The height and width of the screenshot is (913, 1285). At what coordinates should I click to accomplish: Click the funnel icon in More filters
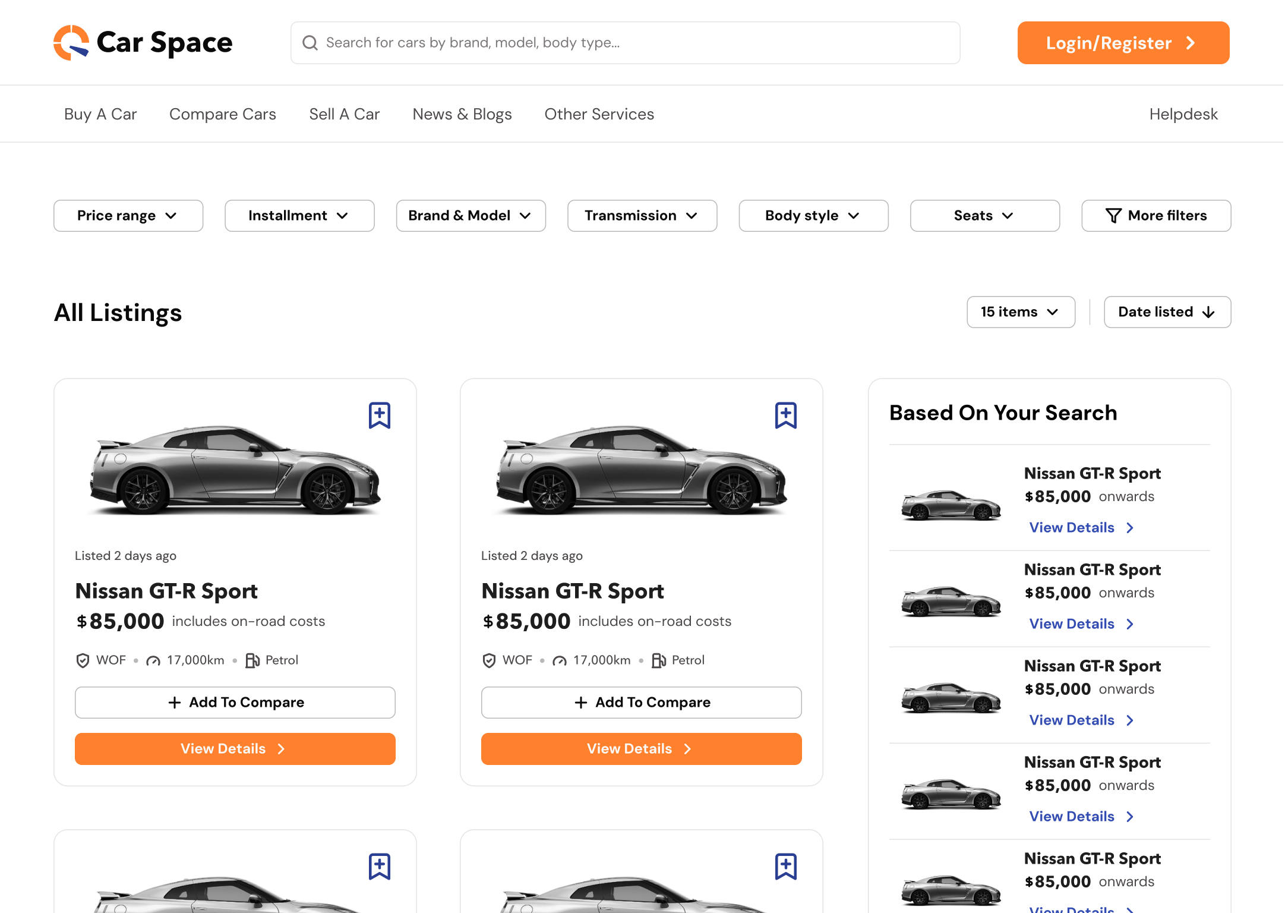(1113, 216)
